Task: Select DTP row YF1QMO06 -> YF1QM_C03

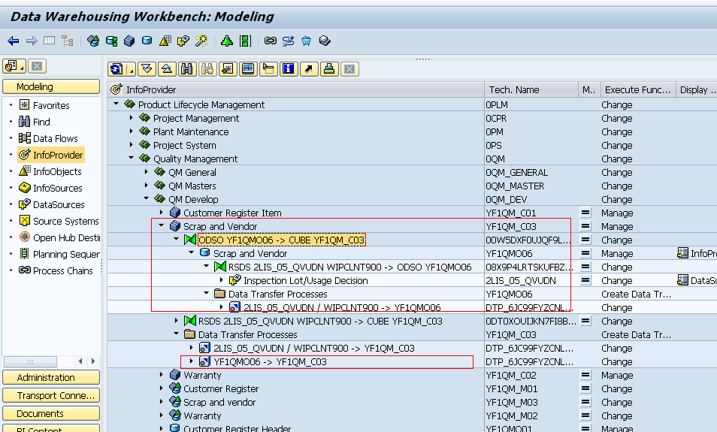Action: 270,361
